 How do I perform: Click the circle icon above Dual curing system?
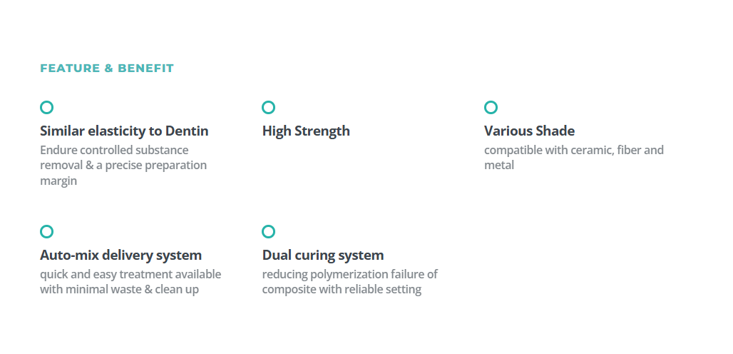click(268, 231)
